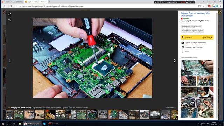Viewport: 224px width, 126px height.
Task: Switch to the first browser tab 'Смартфоны'
Action: point(13,2)
